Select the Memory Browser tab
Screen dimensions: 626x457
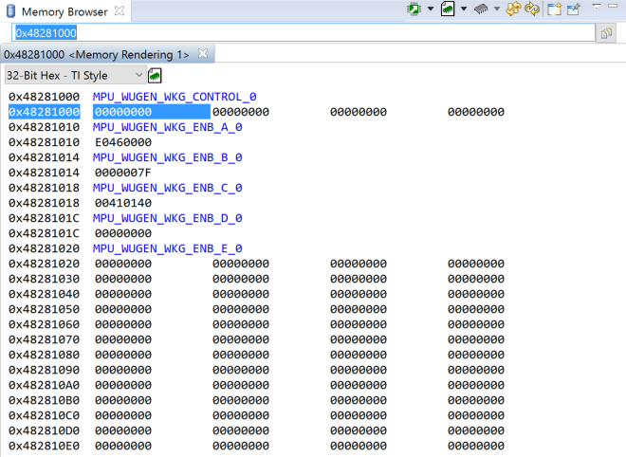[64, 12]
